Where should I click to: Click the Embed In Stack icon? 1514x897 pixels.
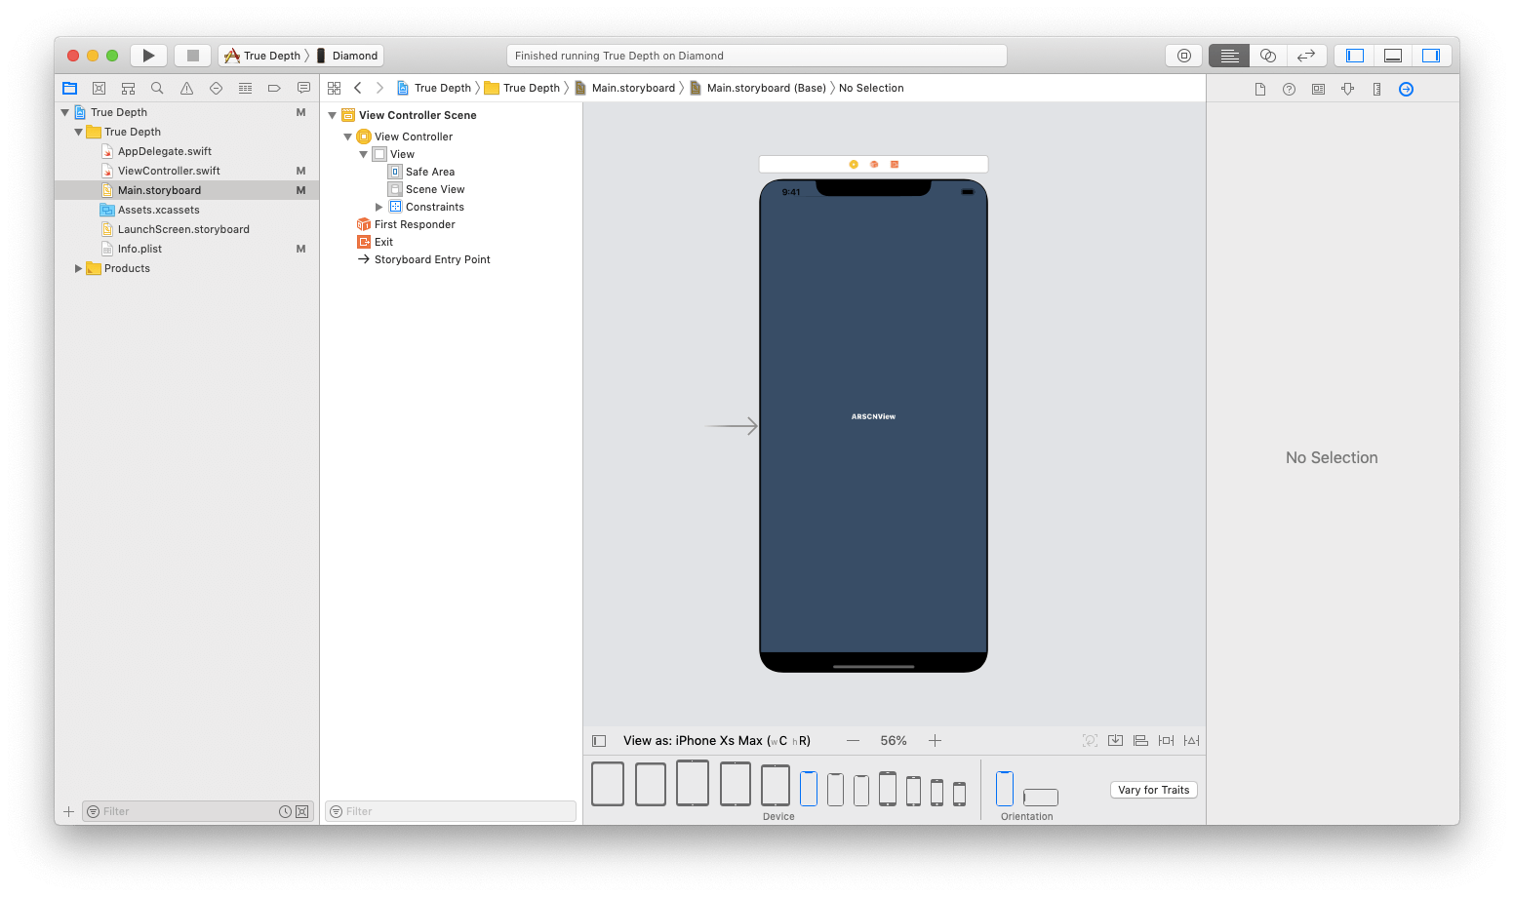click(1115, 740)
